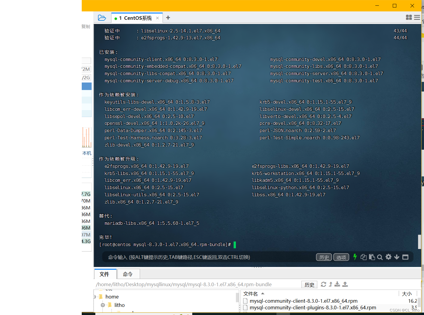Maximize the FinalShell window
Screen dimensions: 424x315
click(395, 6)
